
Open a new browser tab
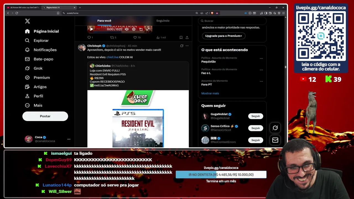click(x=80, y=7)
